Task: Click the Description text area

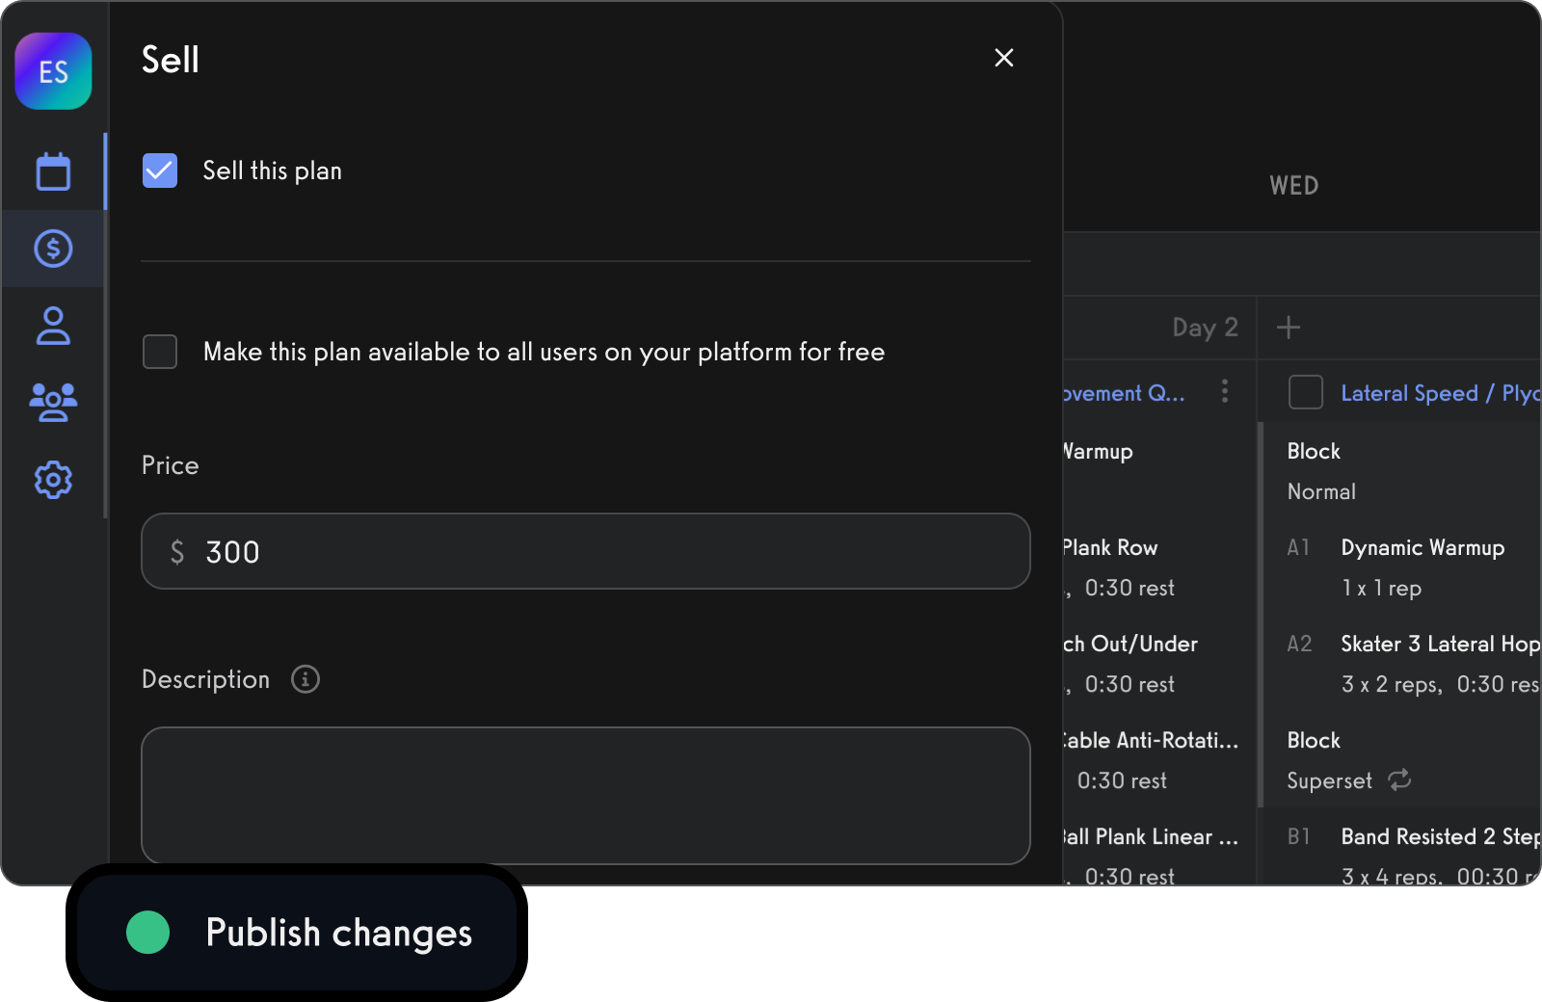Action: pyautogui.click(x=586, y=795)
